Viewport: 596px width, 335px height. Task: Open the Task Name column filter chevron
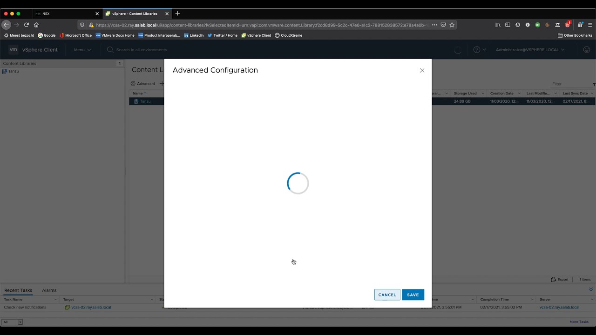(56, 300)
